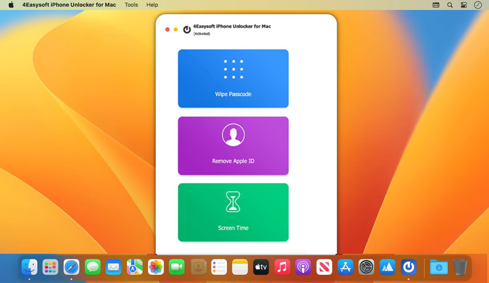
Task: Close the iPhone Unlocker window
Action: (x=167, y=29)
